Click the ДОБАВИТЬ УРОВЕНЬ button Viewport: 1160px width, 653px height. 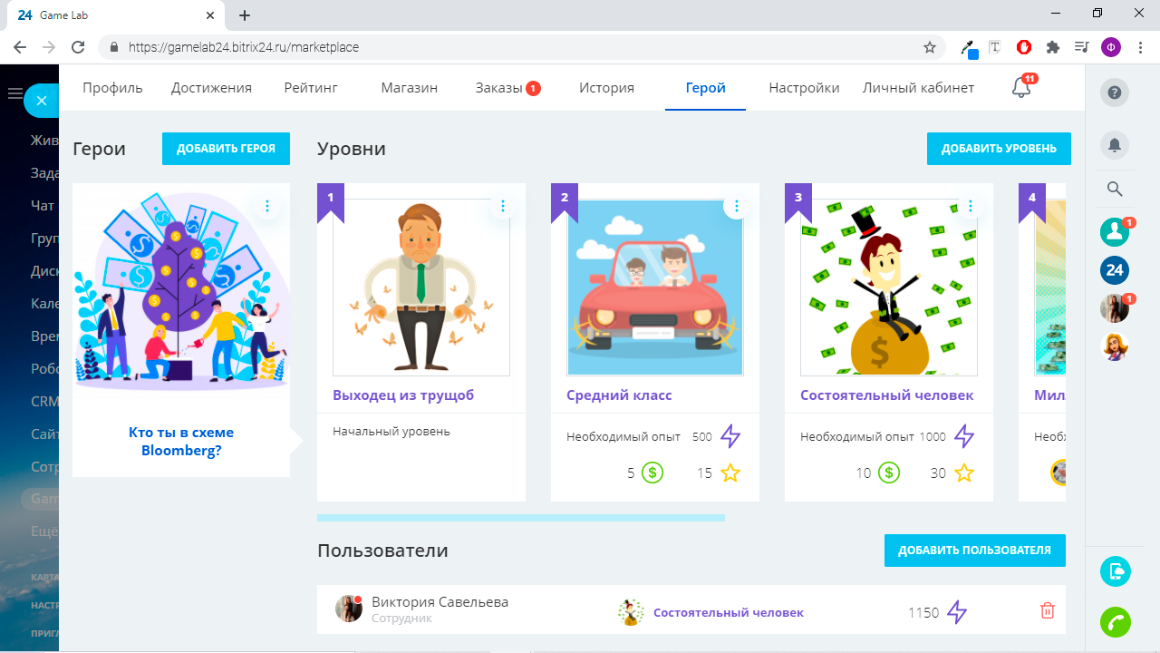pos(999,149)
